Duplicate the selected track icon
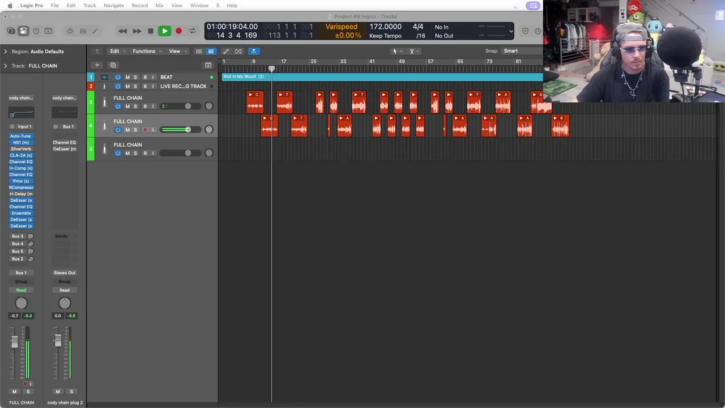Screen dimensions: 725x408 pos(113,65)
